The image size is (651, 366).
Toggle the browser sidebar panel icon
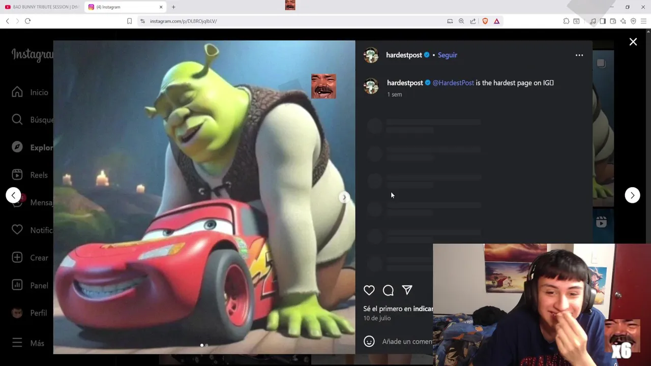[x=603, y=21]
